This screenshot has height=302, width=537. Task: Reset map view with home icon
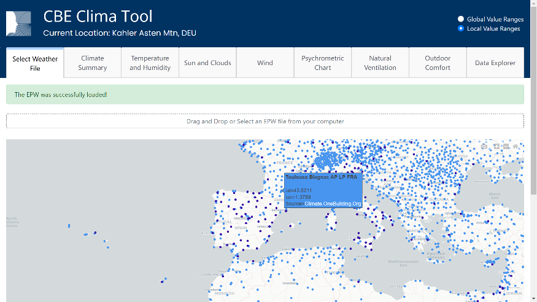[x=516, y=146]
